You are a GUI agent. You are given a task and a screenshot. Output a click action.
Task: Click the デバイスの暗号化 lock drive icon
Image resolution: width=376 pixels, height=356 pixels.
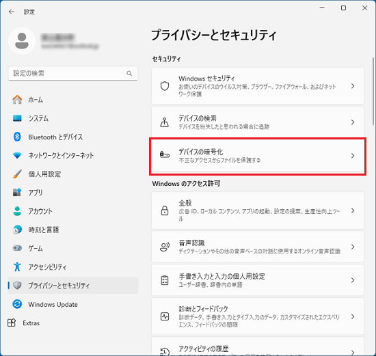pos(165,154)
